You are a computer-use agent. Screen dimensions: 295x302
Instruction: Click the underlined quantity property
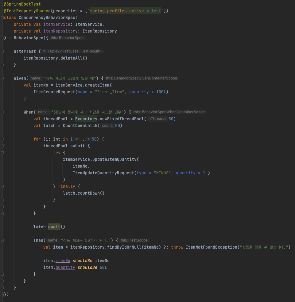click(x=65, y=267)
